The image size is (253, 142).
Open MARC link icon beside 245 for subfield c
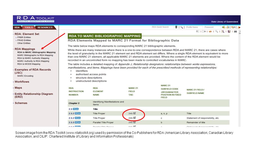coord(135,118)
